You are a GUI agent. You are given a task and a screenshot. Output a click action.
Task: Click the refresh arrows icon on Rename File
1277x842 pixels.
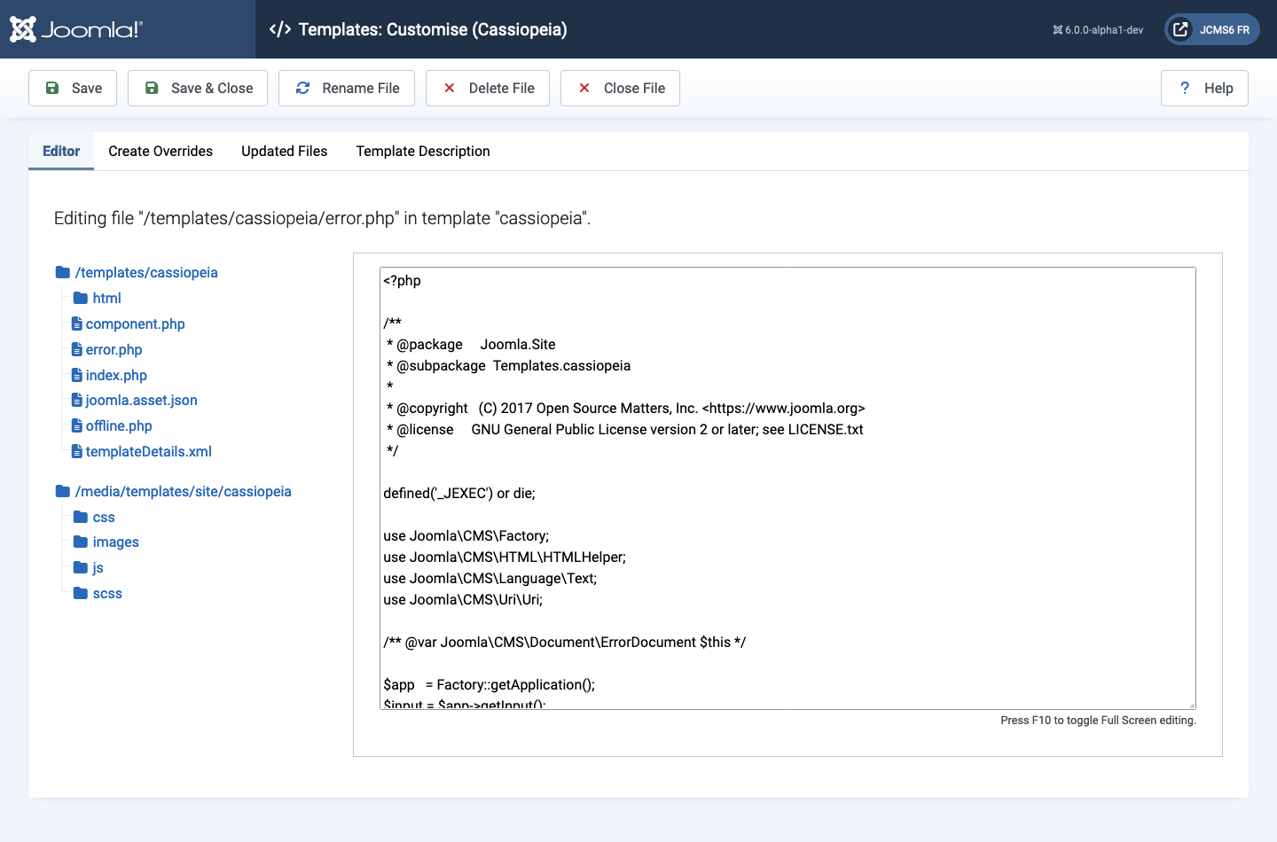pyautogui.click(x=302, y=88)
